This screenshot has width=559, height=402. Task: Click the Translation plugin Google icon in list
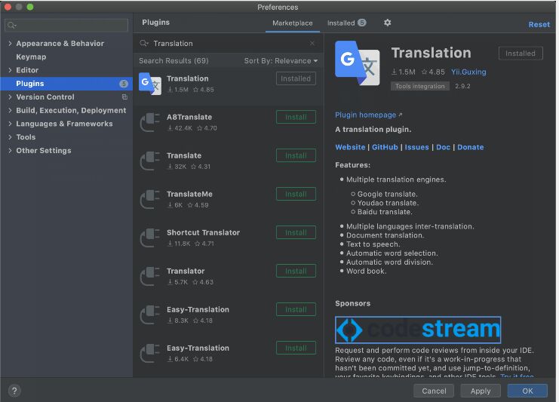(x=150, y=84)
